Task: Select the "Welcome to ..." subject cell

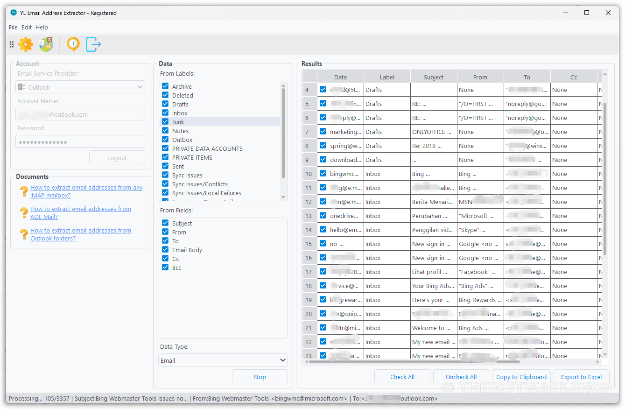Action: tap(434, 328)
